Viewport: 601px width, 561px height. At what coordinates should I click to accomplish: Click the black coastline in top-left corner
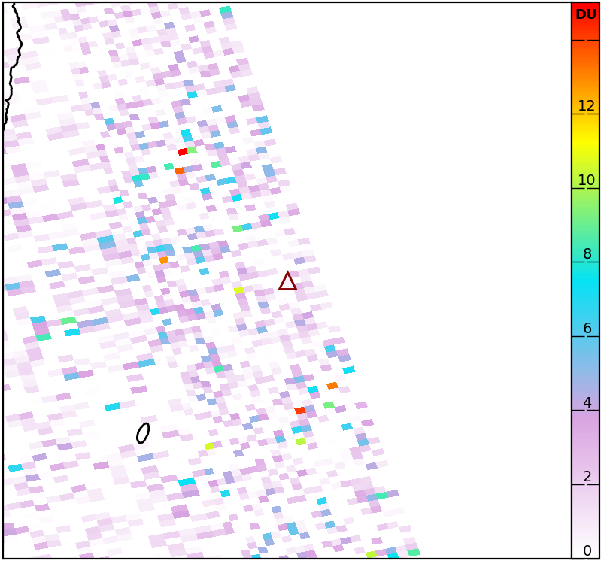pyautogui.click(x=12, y=65)
